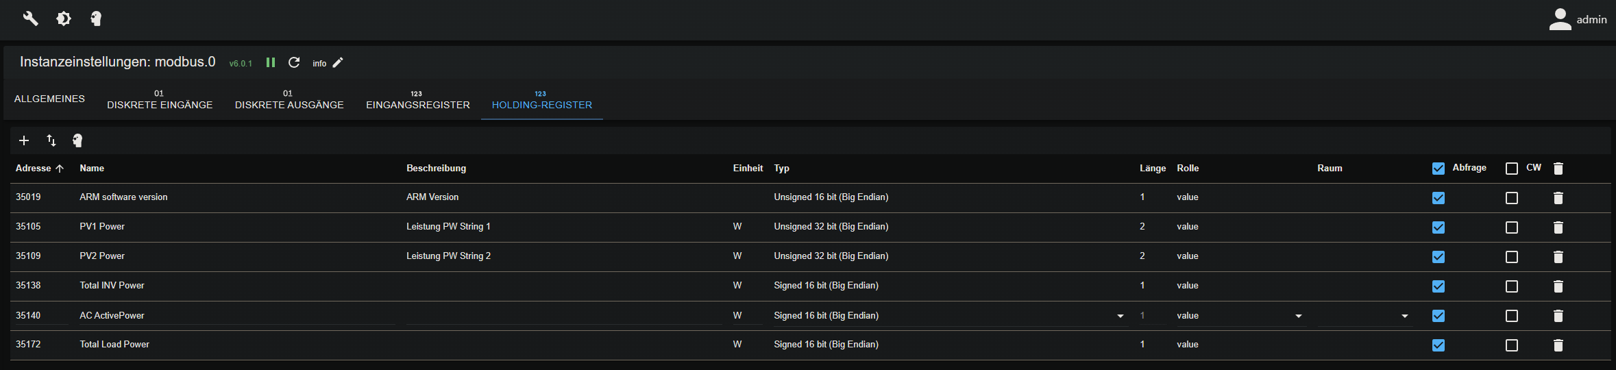Open Raum dropdown for AC ActivePower row

(x=1404, y=316)
